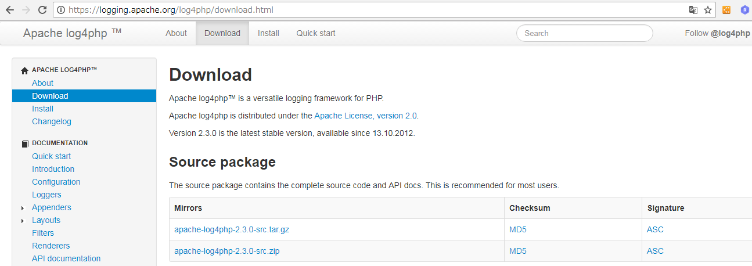Open the Install tab in navbar
The height and width of the screenshot is (266, 752).
point(268,33)
